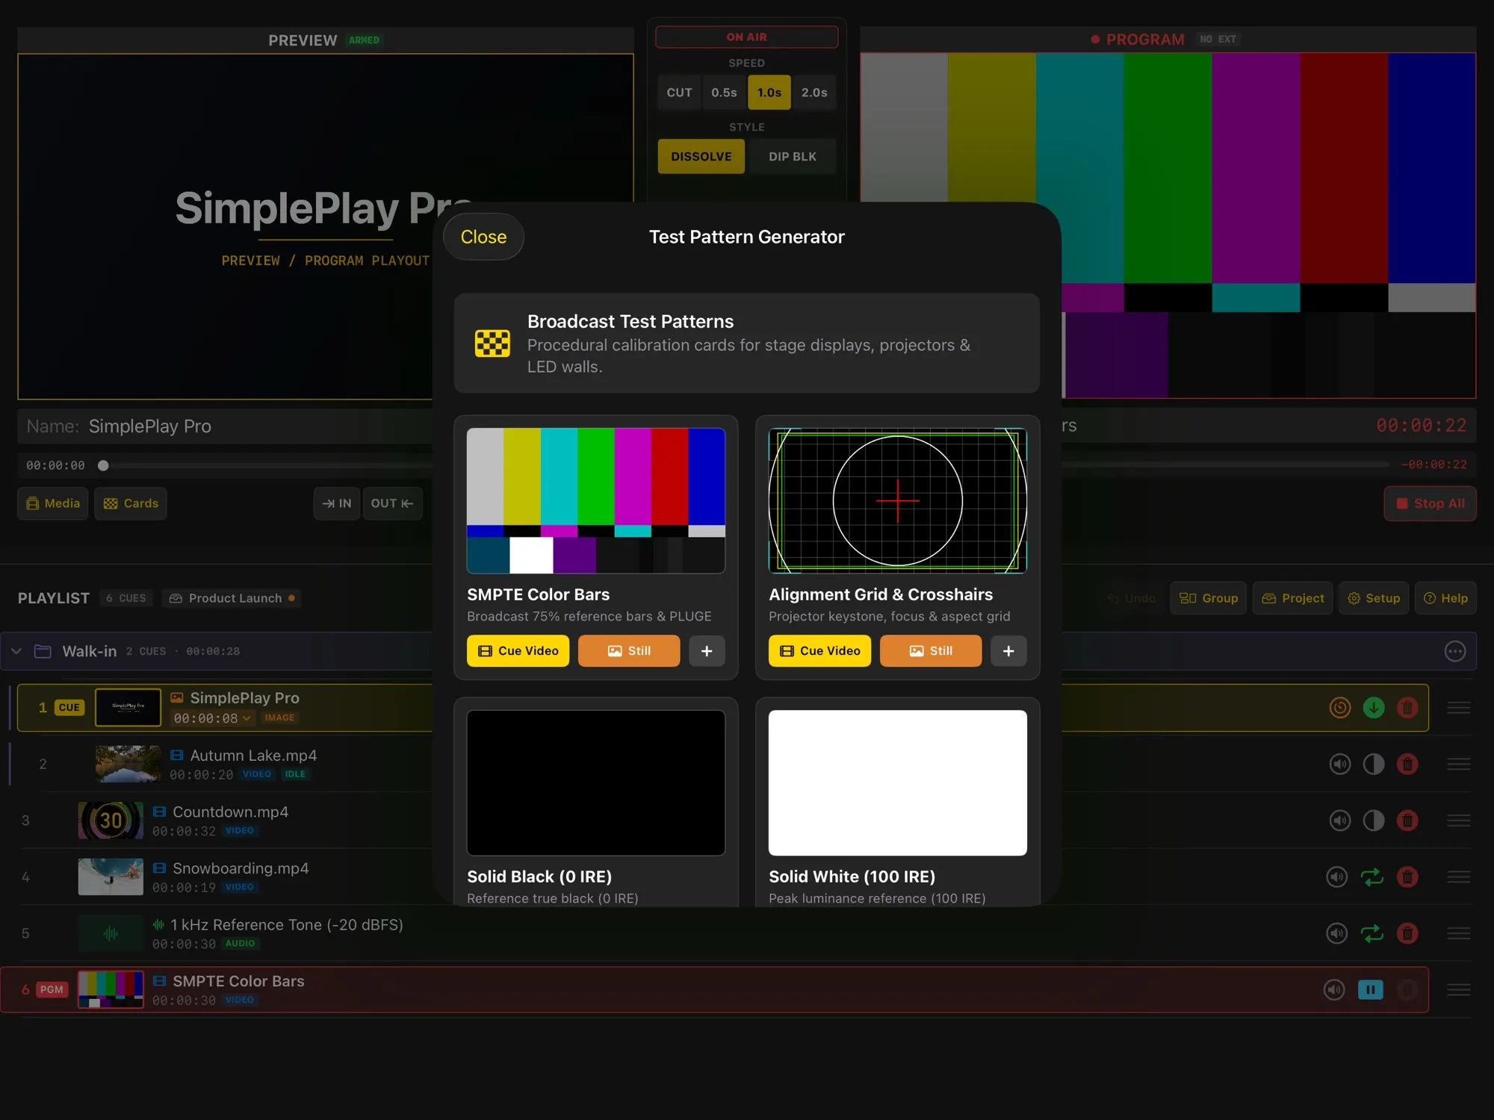Click green take arrow on SimplePlay Pro cue

[1374, 707]
